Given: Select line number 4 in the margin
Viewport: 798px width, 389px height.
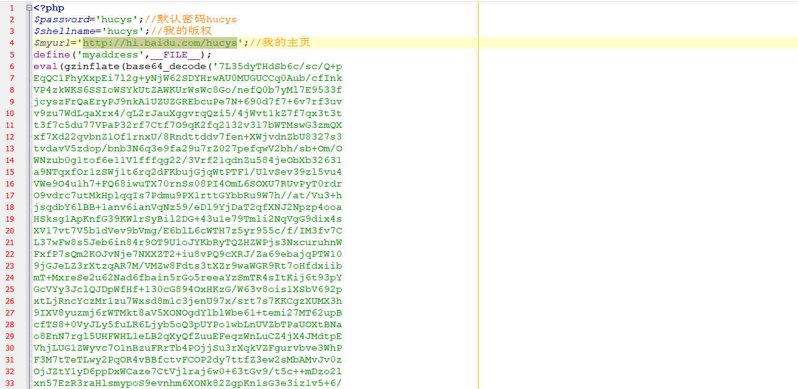Looking at the screenshot, I should pos(12,43).
